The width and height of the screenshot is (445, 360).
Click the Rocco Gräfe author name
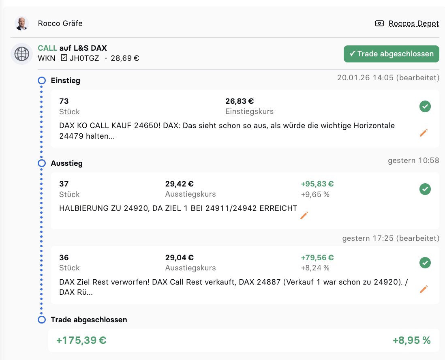click(60, 24)
